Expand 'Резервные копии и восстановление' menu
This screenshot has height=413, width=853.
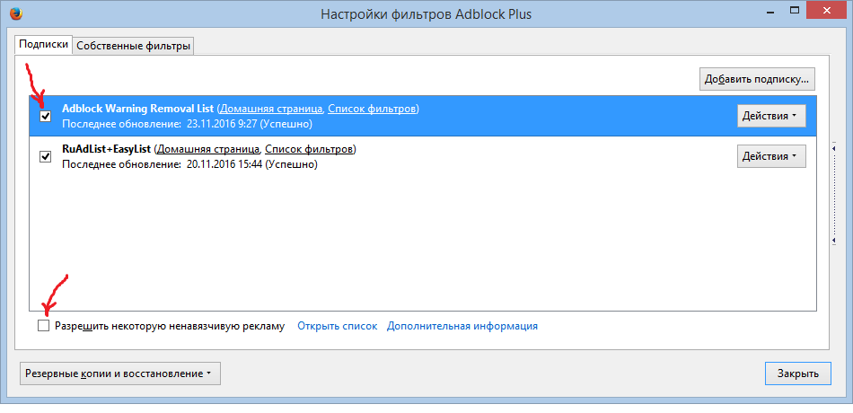coord(120,373)
